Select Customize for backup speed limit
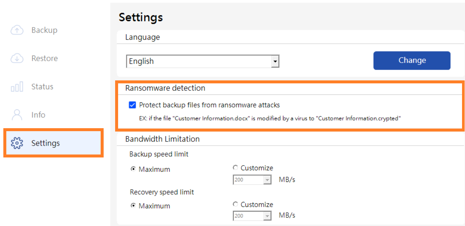This screenshot has width=465, height=226. [x=235, y=167]
